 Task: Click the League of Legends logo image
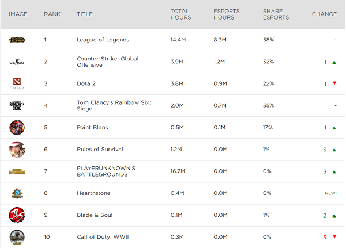click(17, 40)
